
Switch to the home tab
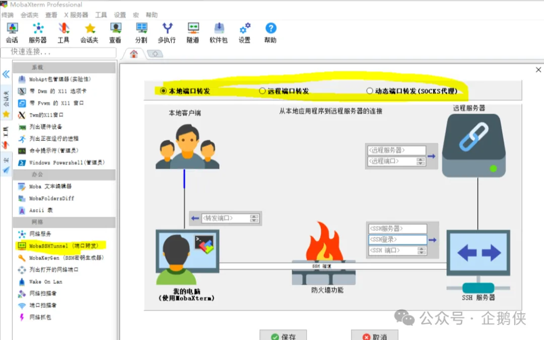pyautogui.click(x=133, y=54)
